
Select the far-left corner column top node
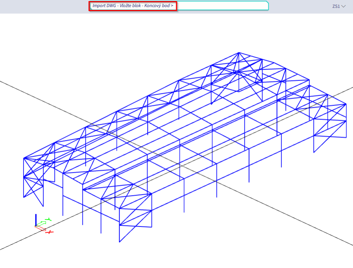(x=24, y=158)
